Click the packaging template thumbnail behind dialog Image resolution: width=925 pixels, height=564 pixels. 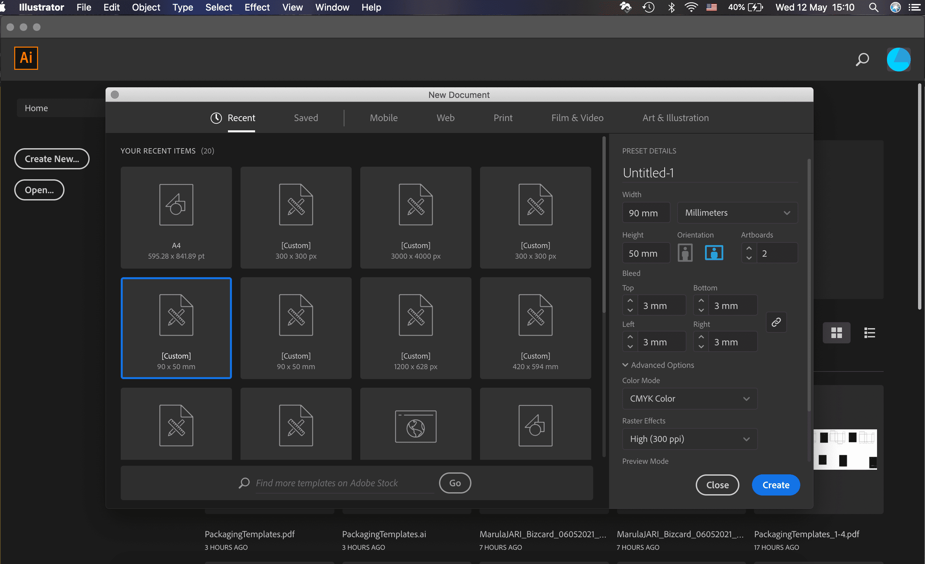(845, 449)
